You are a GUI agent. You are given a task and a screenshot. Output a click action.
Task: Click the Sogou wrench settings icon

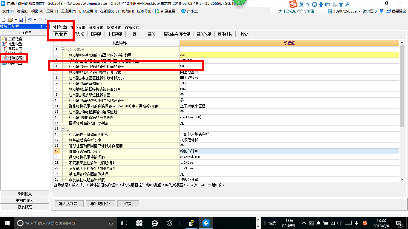pos(347,4)
